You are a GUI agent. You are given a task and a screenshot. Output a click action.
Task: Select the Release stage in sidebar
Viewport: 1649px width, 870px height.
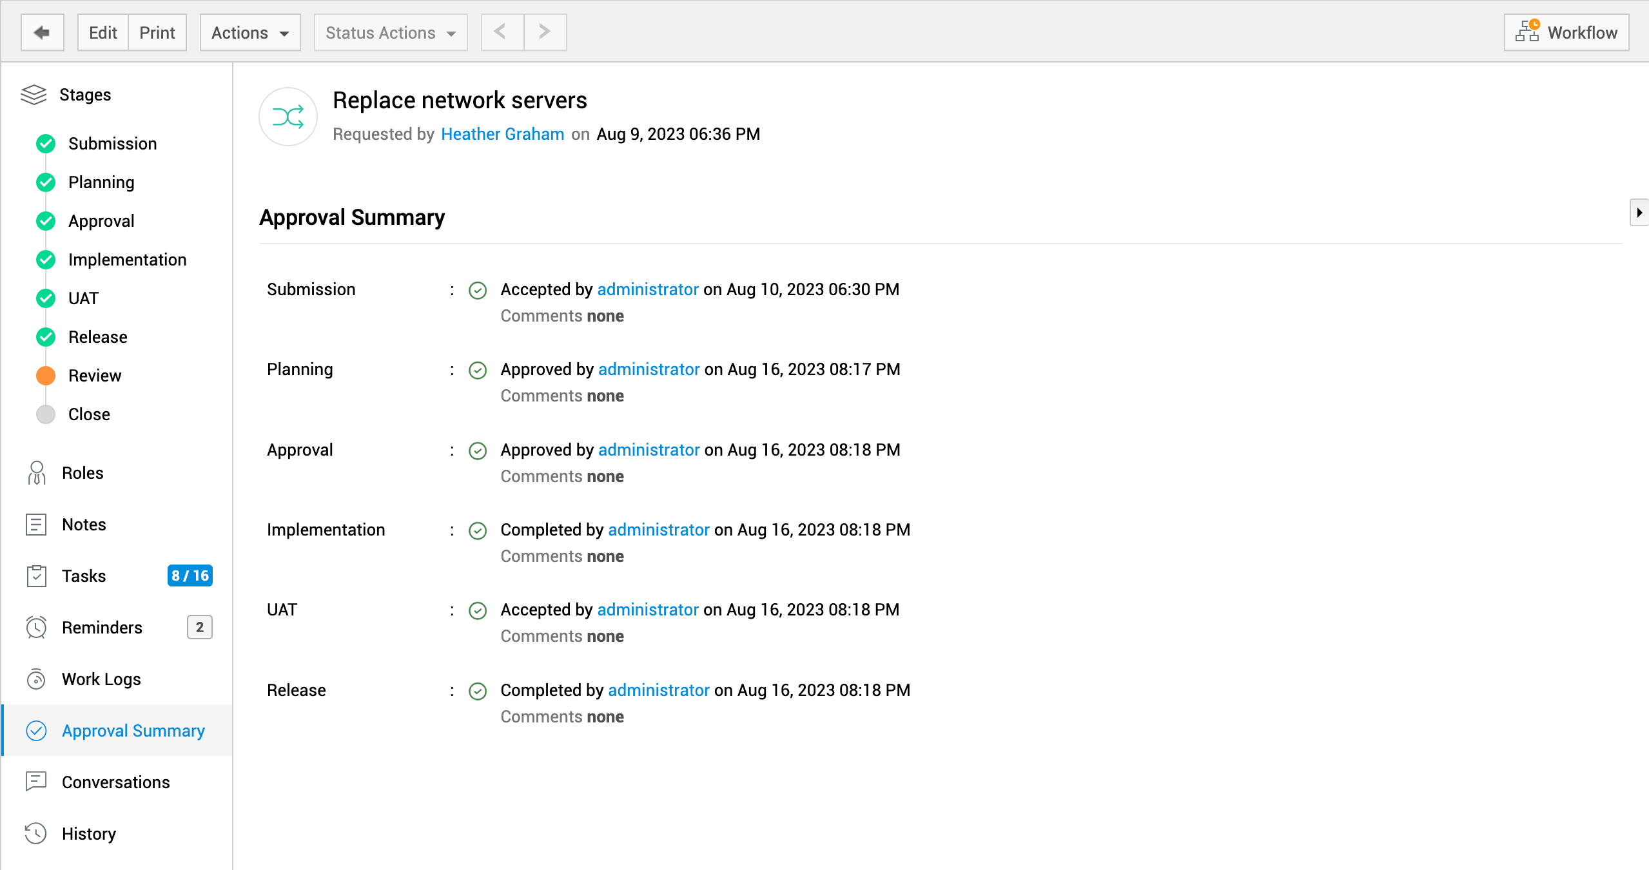97,337
